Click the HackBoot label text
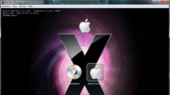 tap(74, 84)
